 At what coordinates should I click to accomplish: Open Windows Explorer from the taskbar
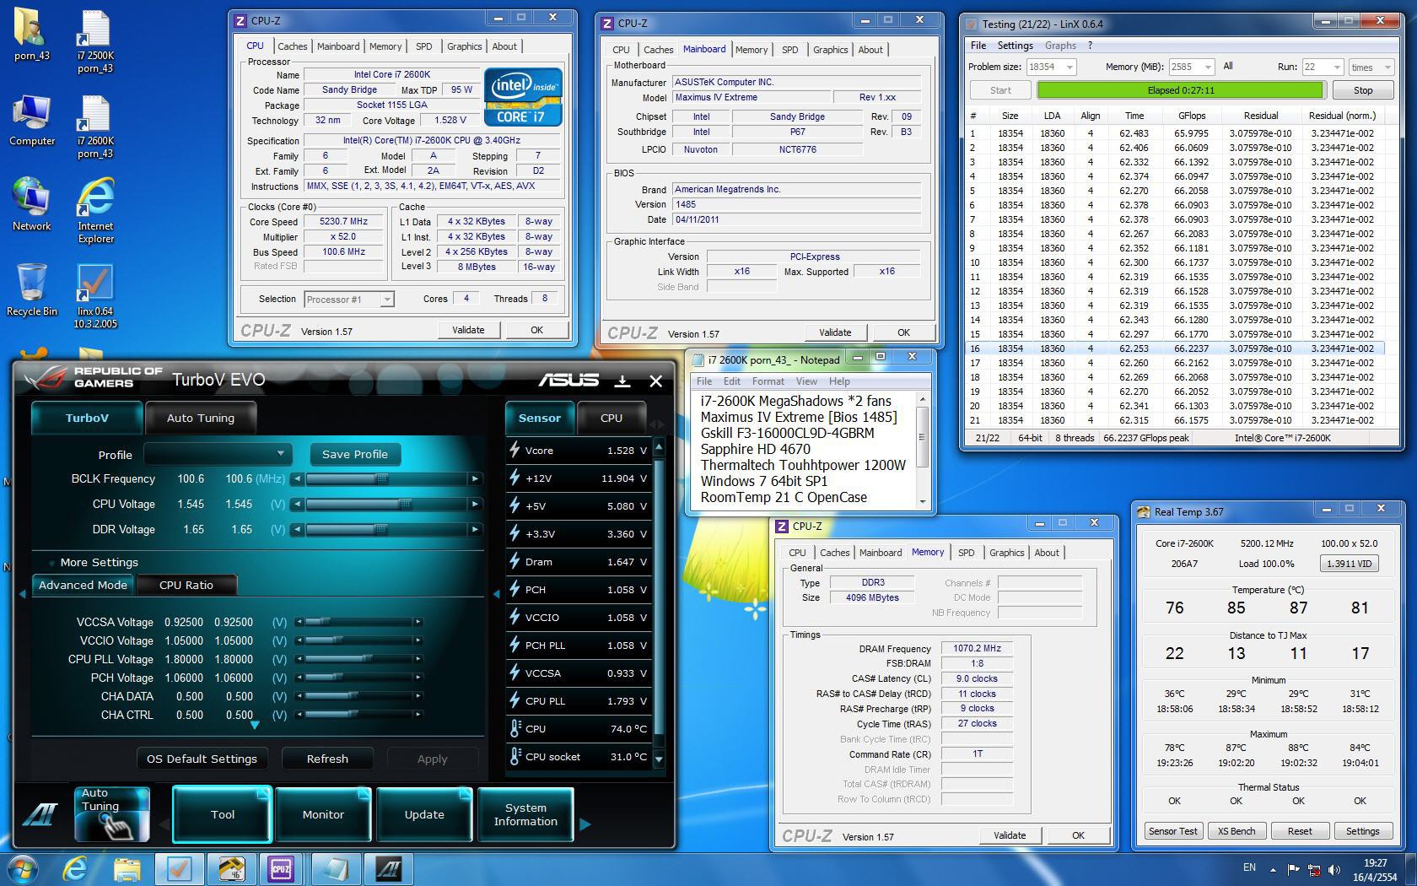(x=127, y=868)
